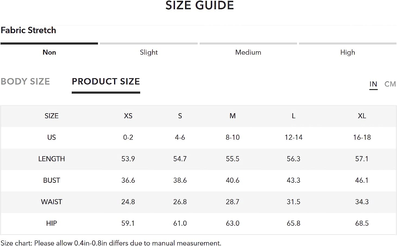
Task: Click the US size 8-10 cell
Action: 233,137
